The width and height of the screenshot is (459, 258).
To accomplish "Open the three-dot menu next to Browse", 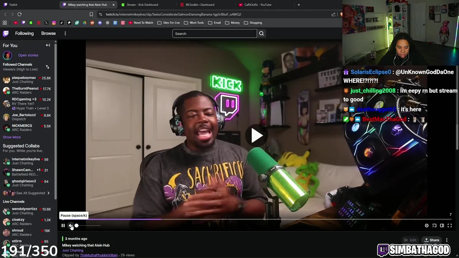I will (x=65, y=33).
